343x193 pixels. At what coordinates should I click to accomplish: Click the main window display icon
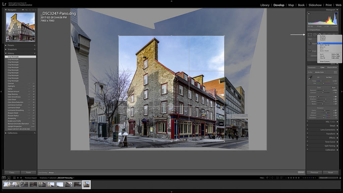[4, 178]
